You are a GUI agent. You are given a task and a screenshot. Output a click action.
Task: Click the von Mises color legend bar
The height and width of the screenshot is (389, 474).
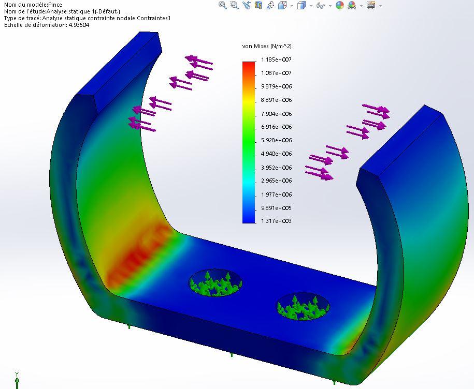point(249,142)
